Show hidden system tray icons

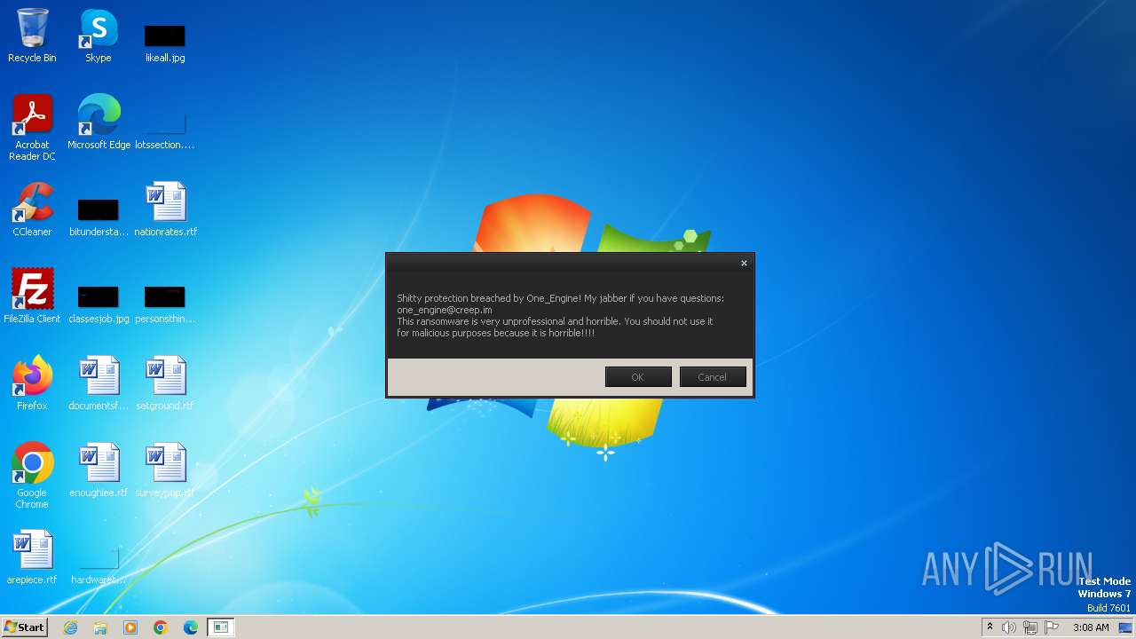[990, 627]
